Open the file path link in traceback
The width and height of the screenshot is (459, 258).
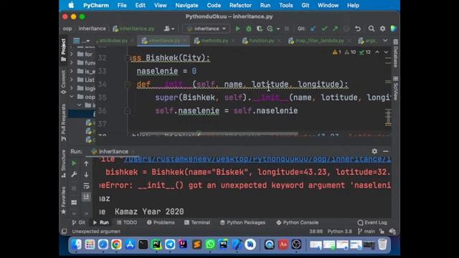point(257,159)
